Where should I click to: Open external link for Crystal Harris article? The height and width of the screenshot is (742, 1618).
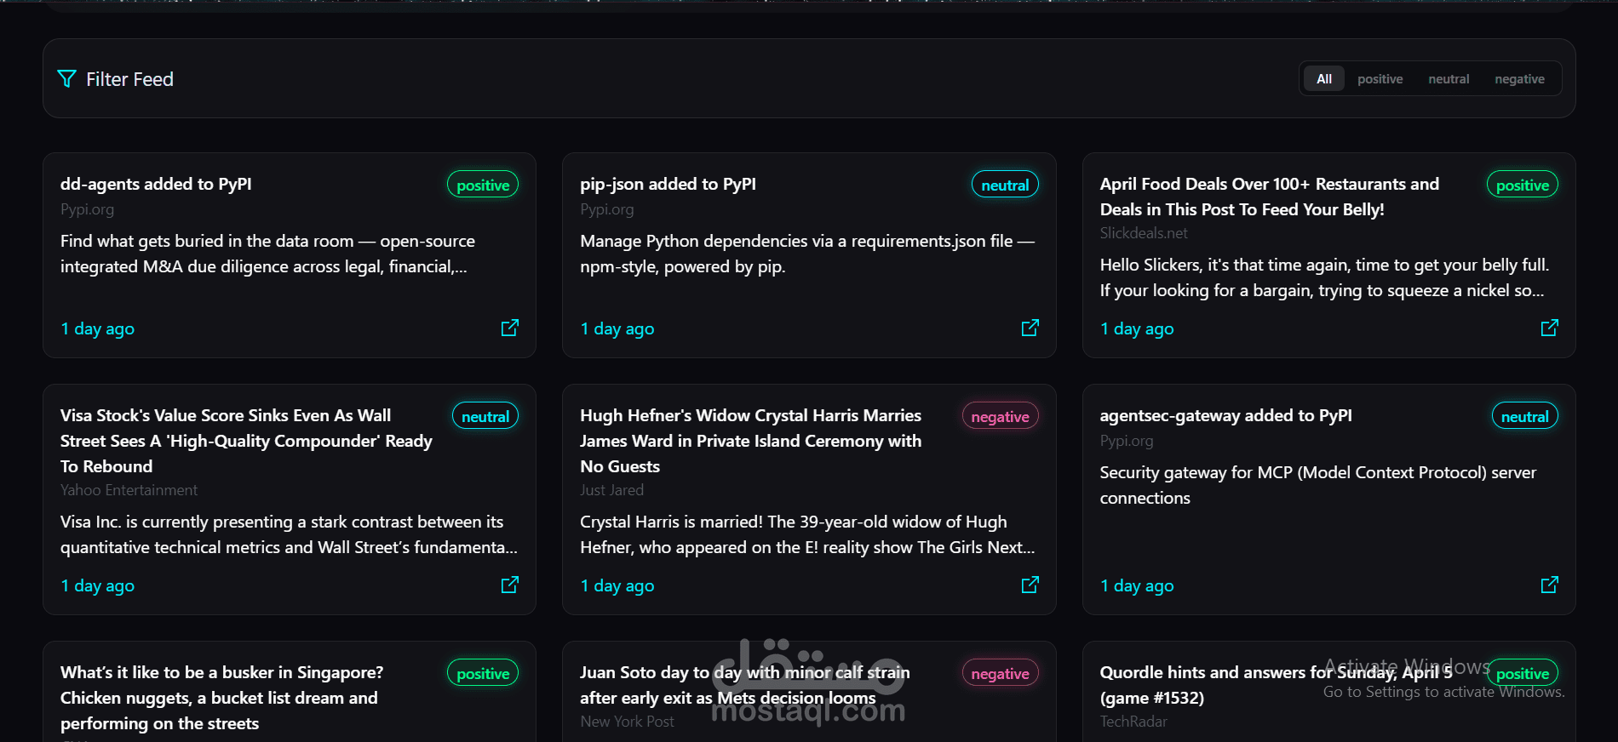1030,585
